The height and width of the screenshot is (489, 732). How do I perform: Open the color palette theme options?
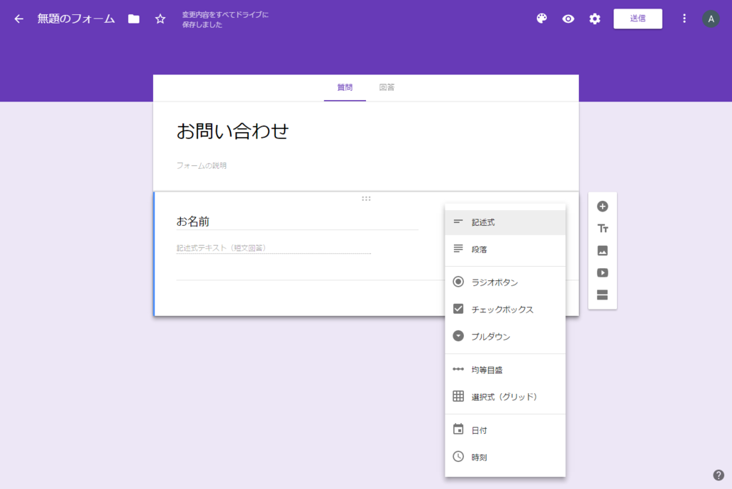click(542, 19)
